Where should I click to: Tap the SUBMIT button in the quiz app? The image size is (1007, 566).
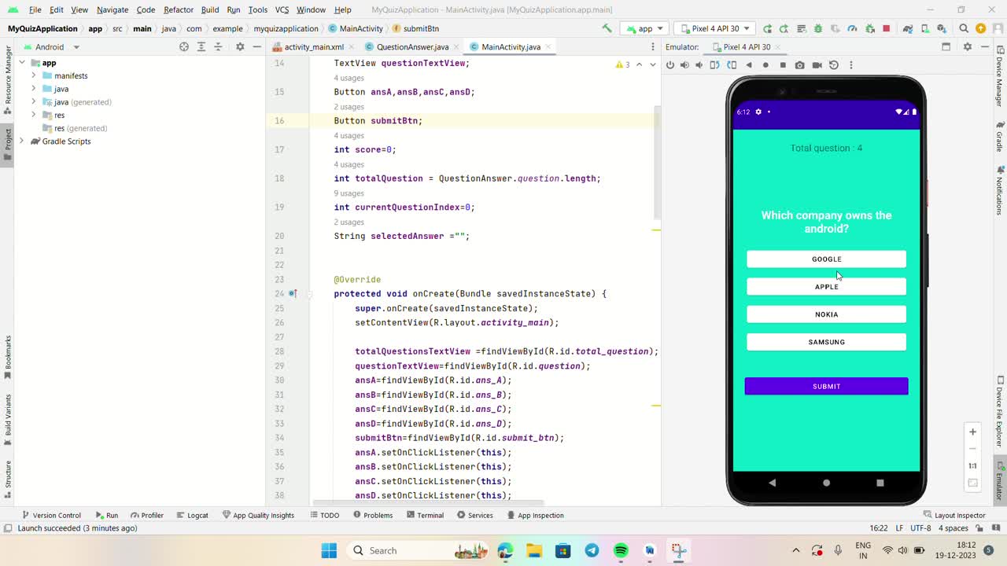pos(826,386)
